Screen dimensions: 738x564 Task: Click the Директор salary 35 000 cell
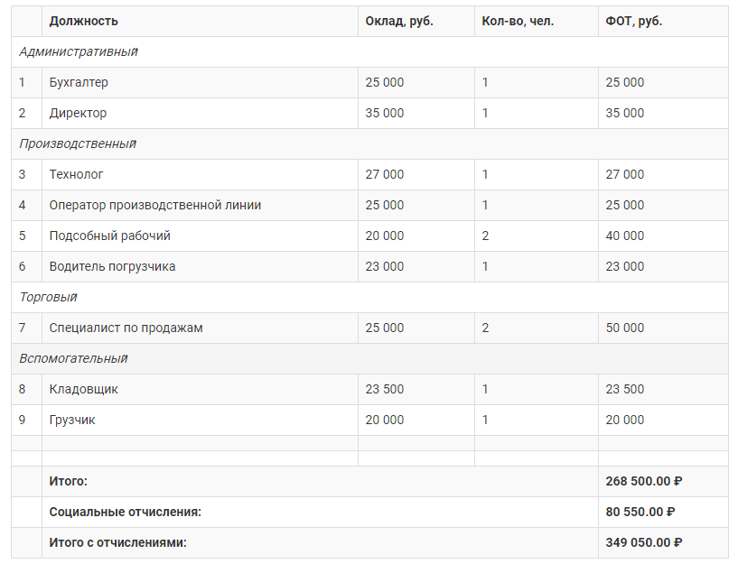tap(416, 114)
